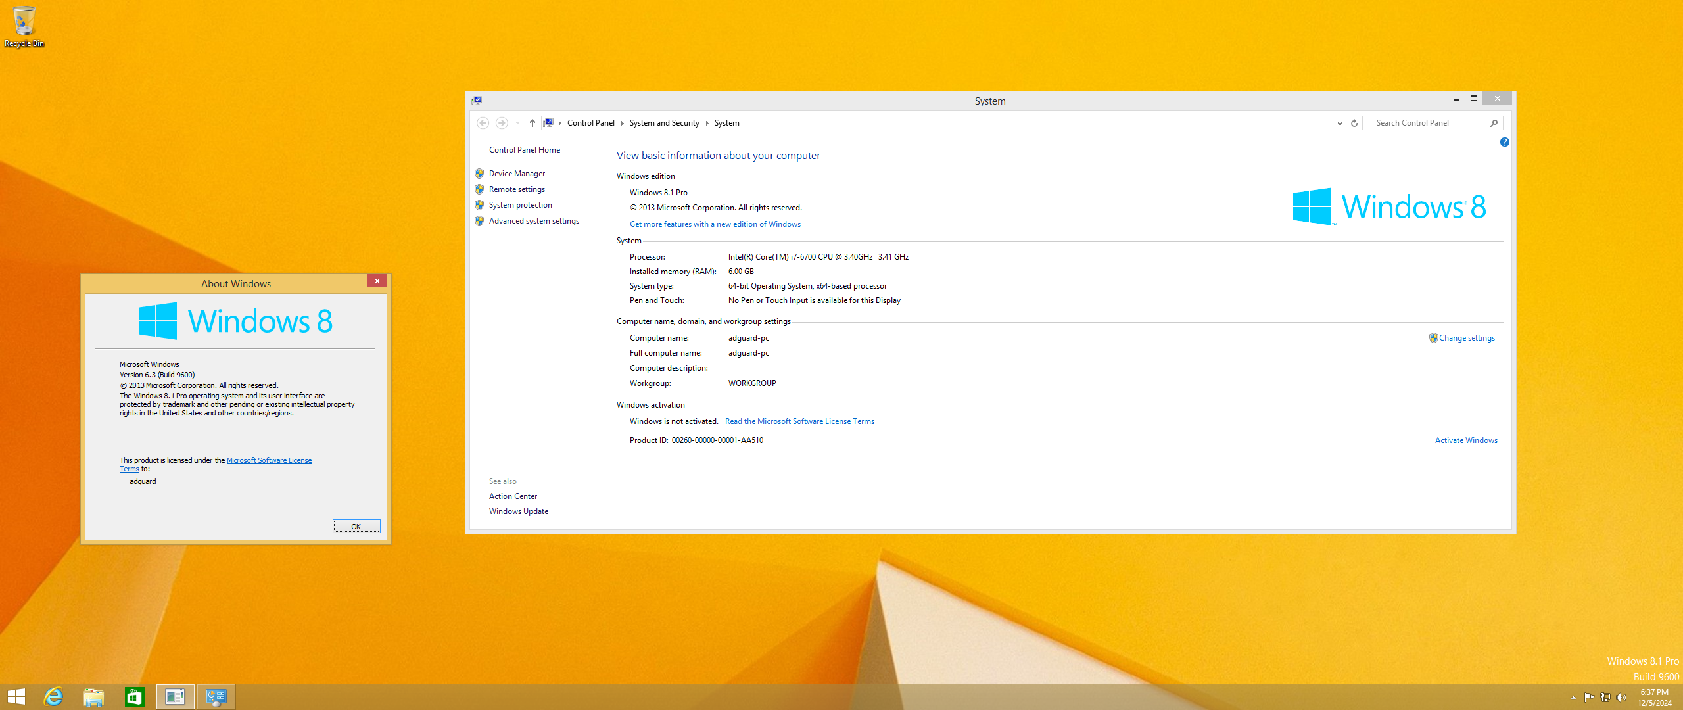Go back in System window
Screen dimensions: 1683x710
483,123
